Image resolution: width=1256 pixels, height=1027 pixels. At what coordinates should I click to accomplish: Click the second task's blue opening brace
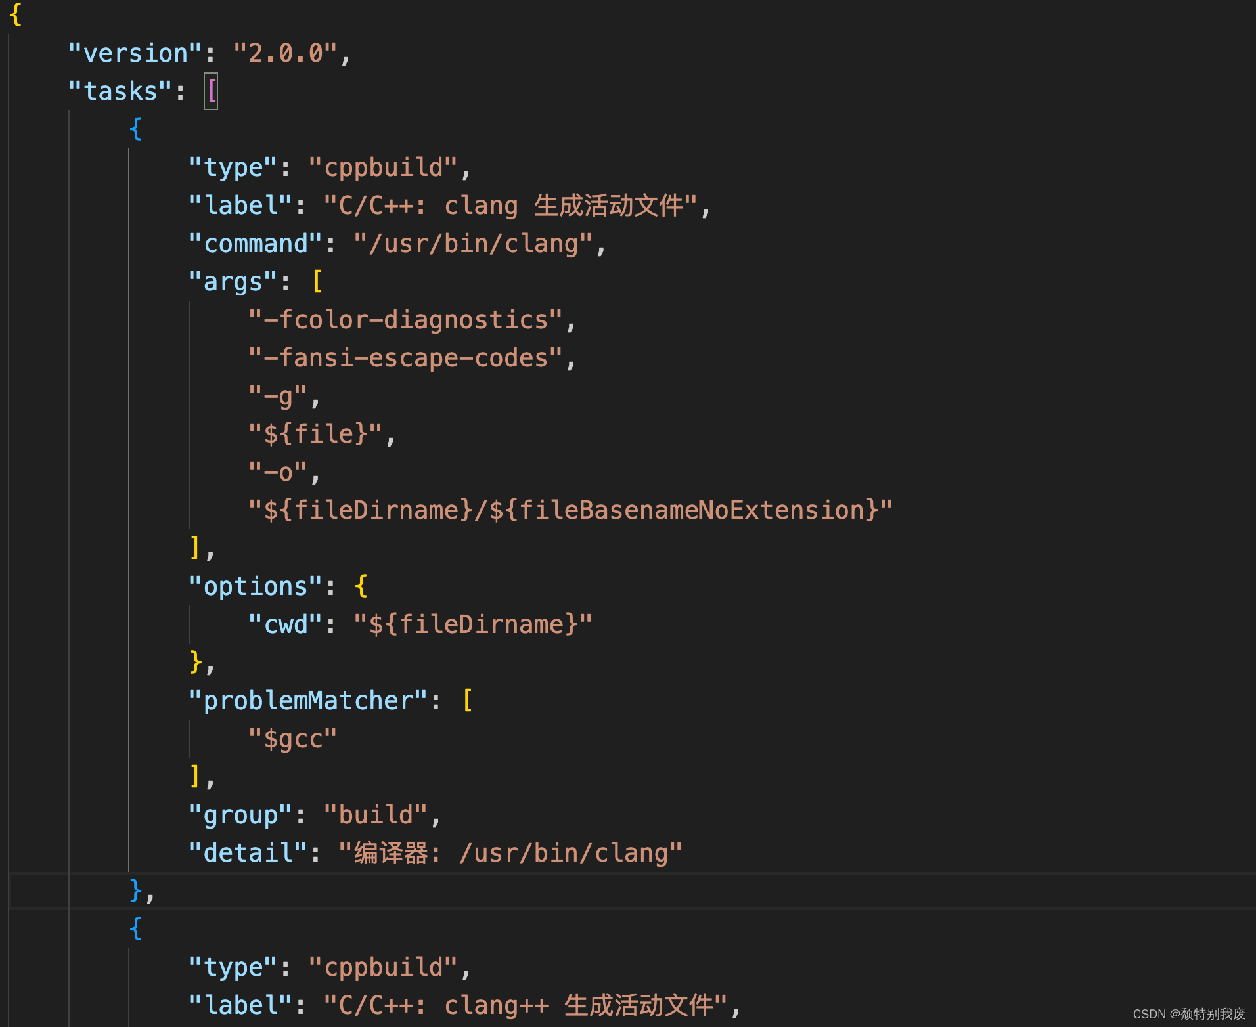point(136,929)
